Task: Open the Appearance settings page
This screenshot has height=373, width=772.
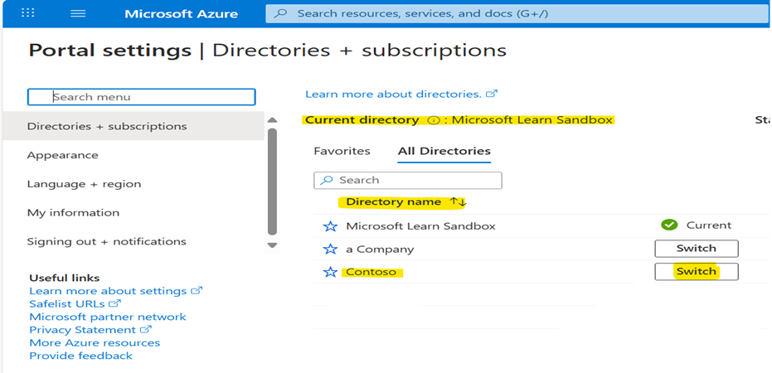Action: [62, 155]
